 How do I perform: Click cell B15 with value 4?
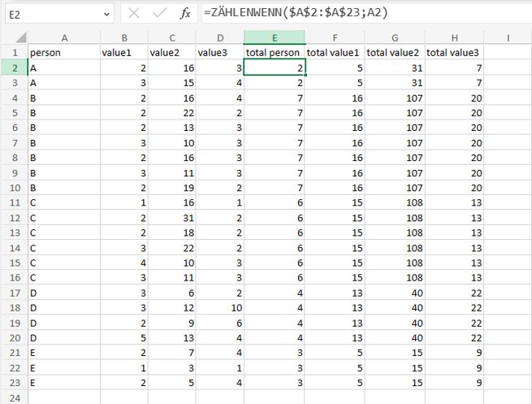click(x=124, y=263)
